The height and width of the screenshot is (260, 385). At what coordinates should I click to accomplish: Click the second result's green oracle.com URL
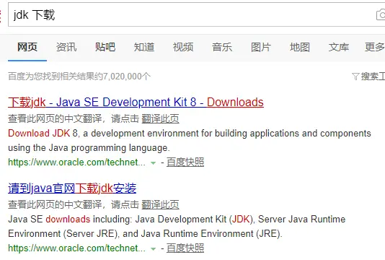click(x=76, y=248)
